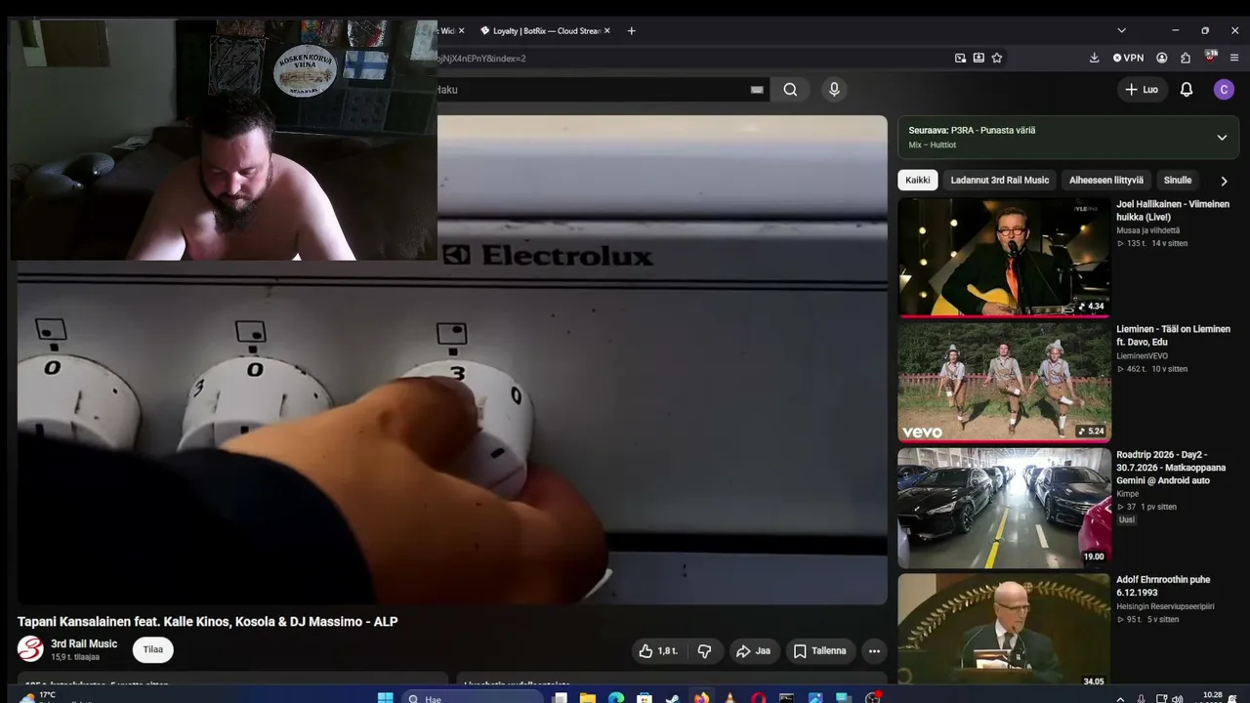Open title 'Roadtrip 2026 - Day2' video
Screen dimensions: 1250x703
pos(1171,468)
